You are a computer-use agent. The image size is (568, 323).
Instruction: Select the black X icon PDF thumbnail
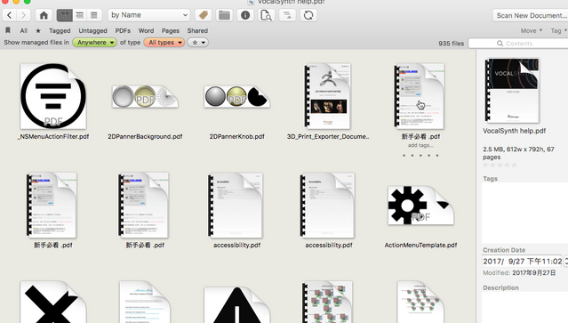tap(53, 302)
